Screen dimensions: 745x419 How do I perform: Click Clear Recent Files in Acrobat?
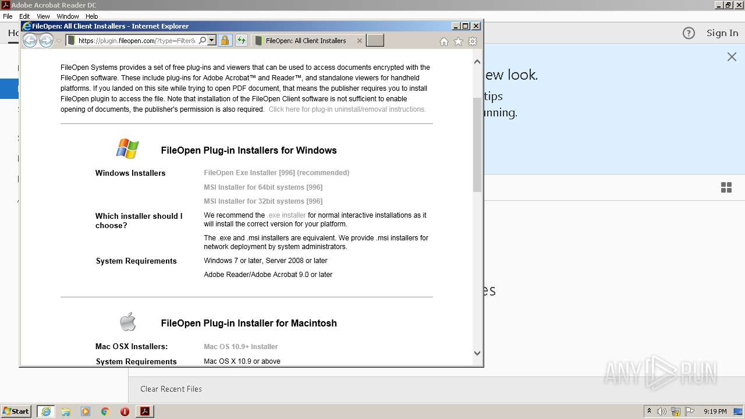[171, 389]
